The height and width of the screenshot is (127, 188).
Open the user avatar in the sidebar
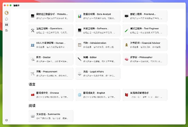point(7,13)
